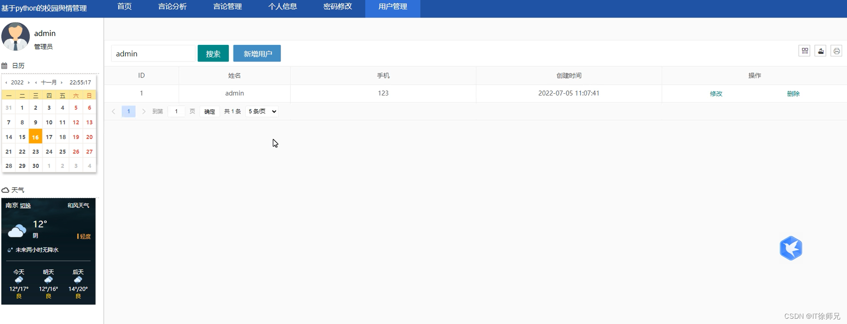Click the 切换 city switch link
Image resolution: width=847 pixels, height=324 pixels.
pos(26,206)
